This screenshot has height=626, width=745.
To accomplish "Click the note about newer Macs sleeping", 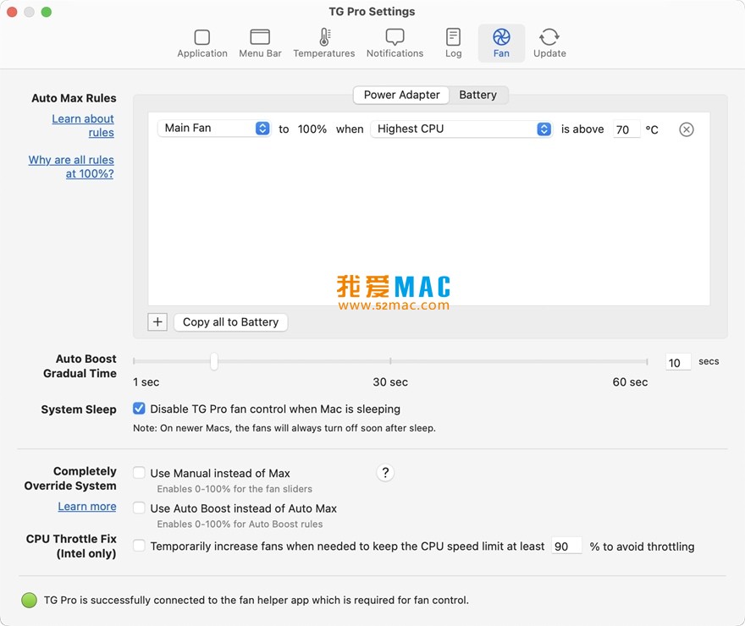I will (x=284, y=428).
